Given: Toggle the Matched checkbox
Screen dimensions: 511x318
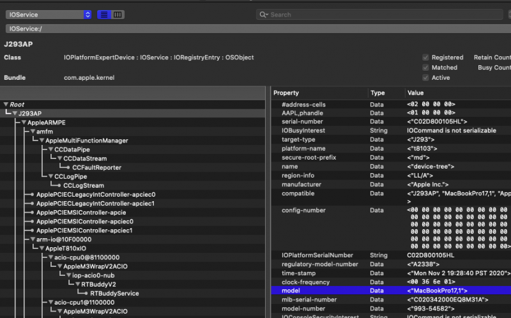Looking at the screenshot, I should (x=425, y=68).
